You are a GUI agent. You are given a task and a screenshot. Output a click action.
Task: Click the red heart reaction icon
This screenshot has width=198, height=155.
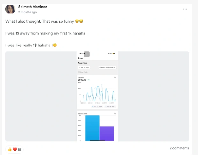15,149
